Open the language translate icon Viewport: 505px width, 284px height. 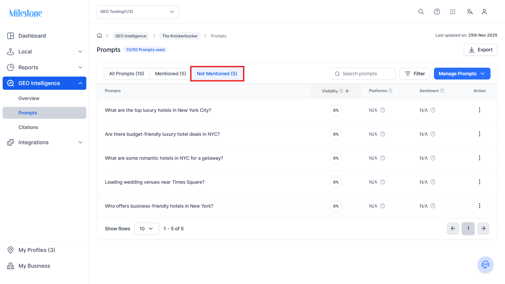click(x=470, y=12)
